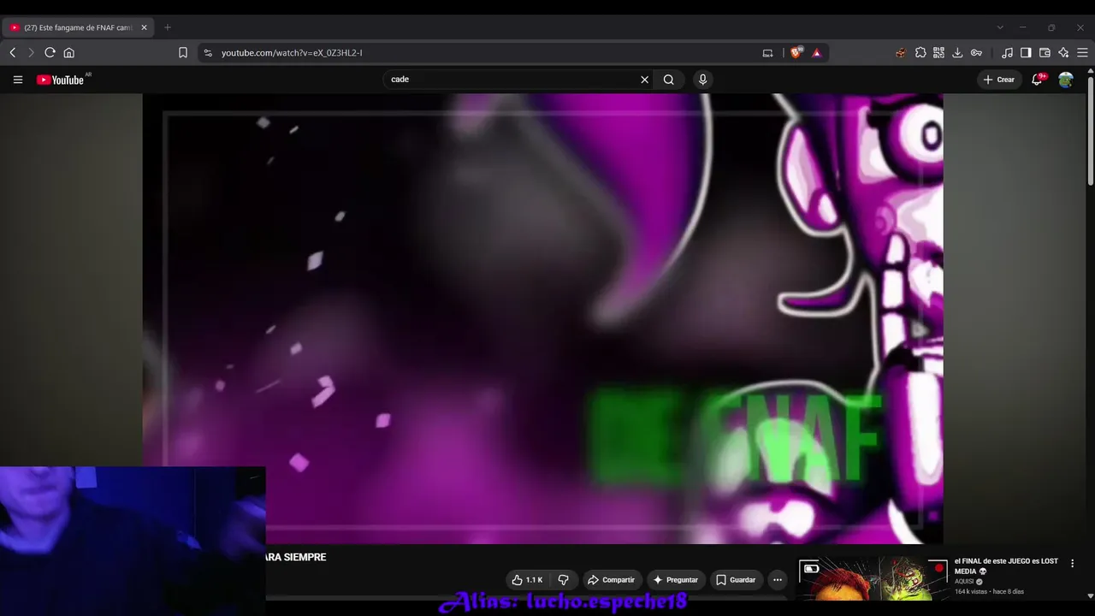Open a new browser tab
The image size is (1095, 616).
(168, 27)
